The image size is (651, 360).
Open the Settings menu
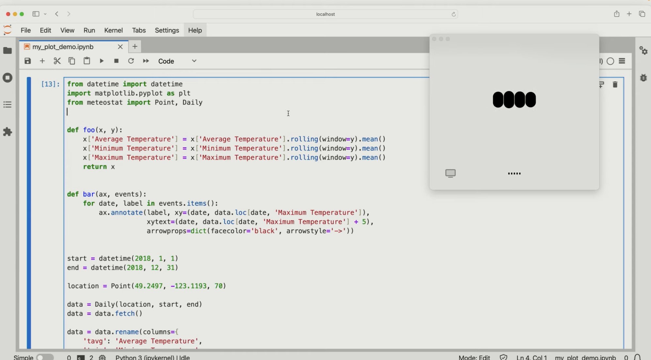click(x=167, y=30)
